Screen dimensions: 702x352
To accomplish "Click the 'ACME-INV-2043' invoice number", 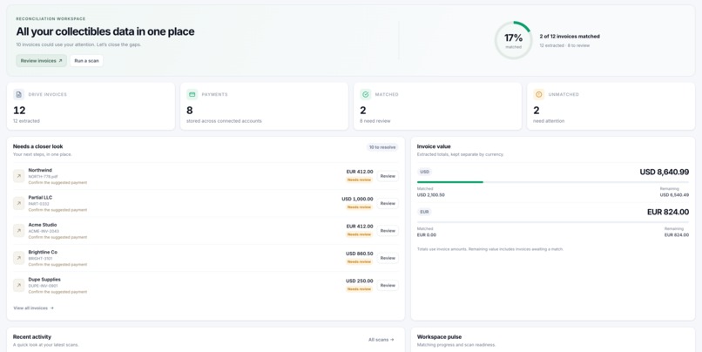I will 44,231.
